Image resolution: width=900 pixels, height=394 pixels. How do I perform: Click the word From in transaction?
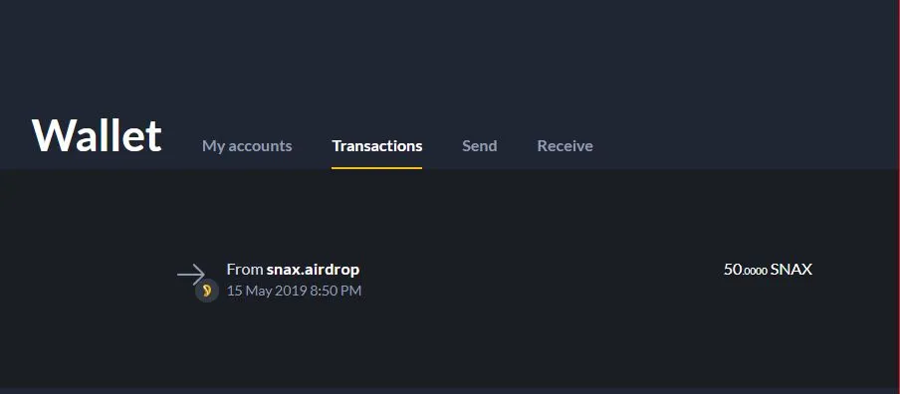[245, 270]
